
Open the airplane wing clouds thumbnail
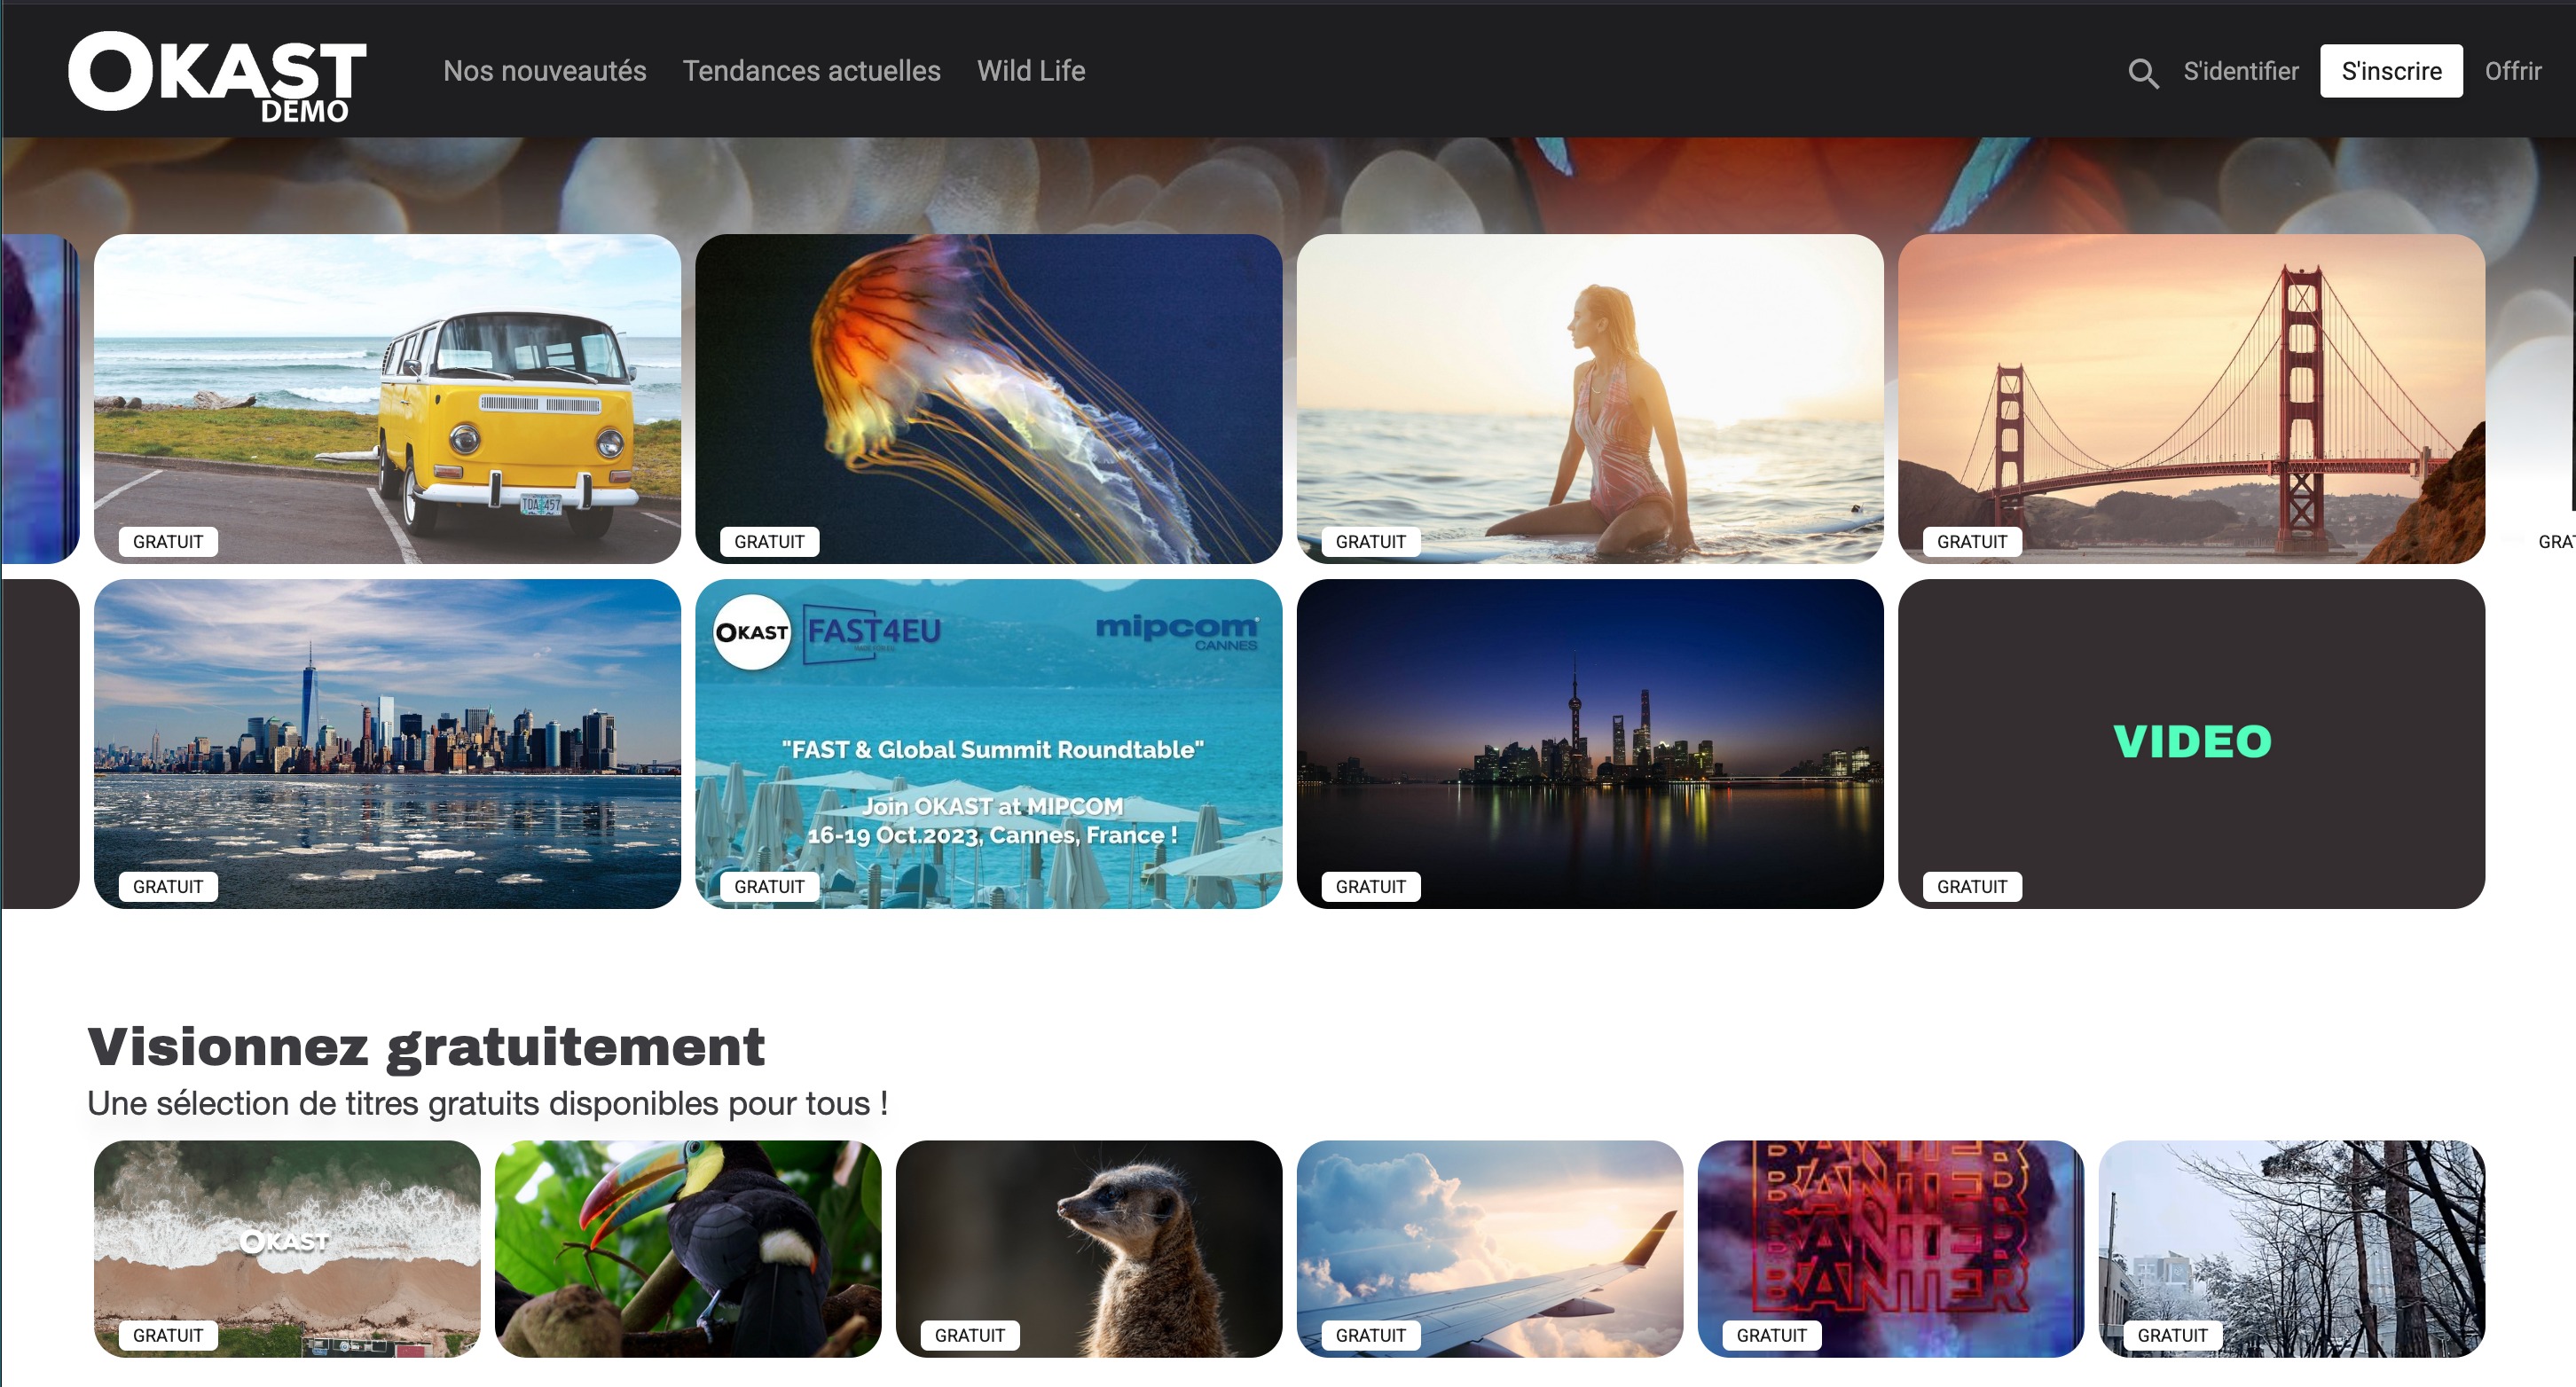click(1490, 1248)
